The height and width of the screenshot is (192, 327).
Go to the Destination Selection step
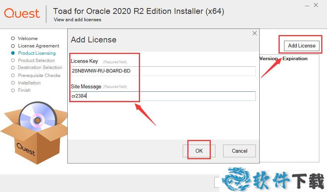pyautogui.click(x=40, y=67)
